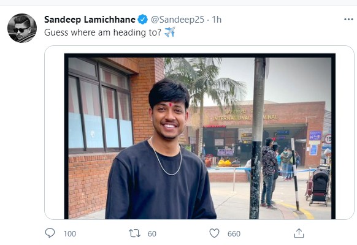Open the tweet text Guess where am heading to

click(102, 32)
